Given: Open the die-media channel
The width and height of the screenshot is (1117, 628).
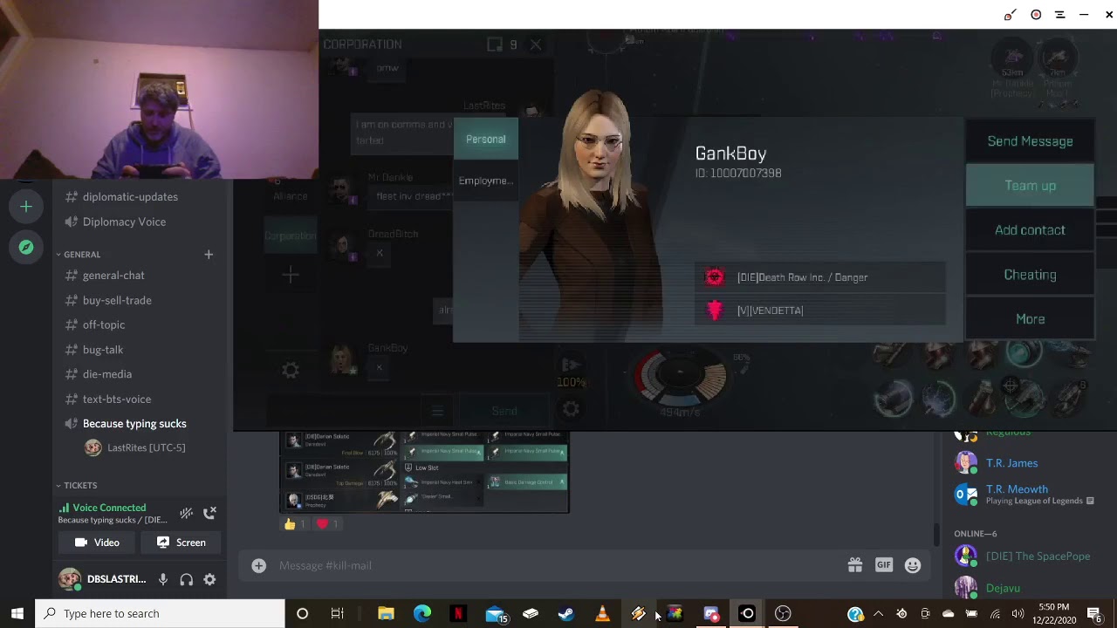Looking at the screenshot, I should pyautogui.click(x=107, y=374).
